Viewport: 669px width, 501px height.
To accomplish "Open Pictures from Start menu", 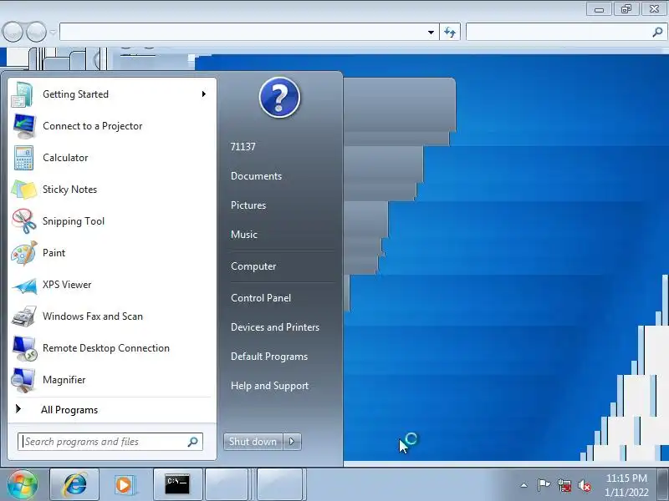I will [x=248, y=205].
